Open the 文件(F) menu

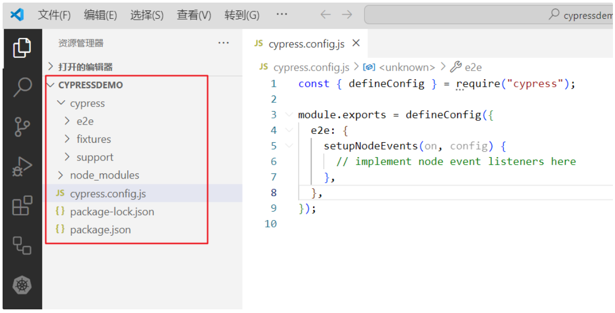click(54, 15)
